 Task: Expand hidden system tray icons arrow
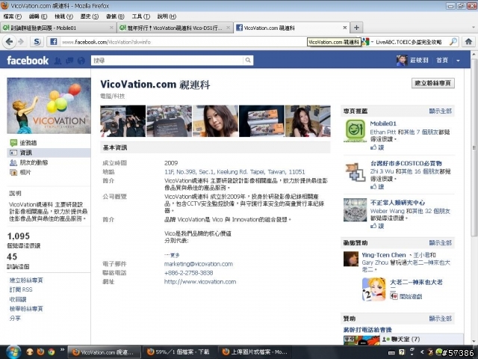coord(422,352)
